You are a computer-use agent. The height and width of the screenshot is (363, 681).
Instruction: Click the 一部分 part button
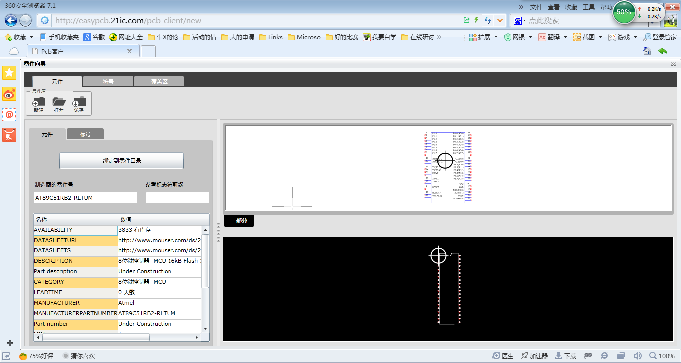pos(239,220)
